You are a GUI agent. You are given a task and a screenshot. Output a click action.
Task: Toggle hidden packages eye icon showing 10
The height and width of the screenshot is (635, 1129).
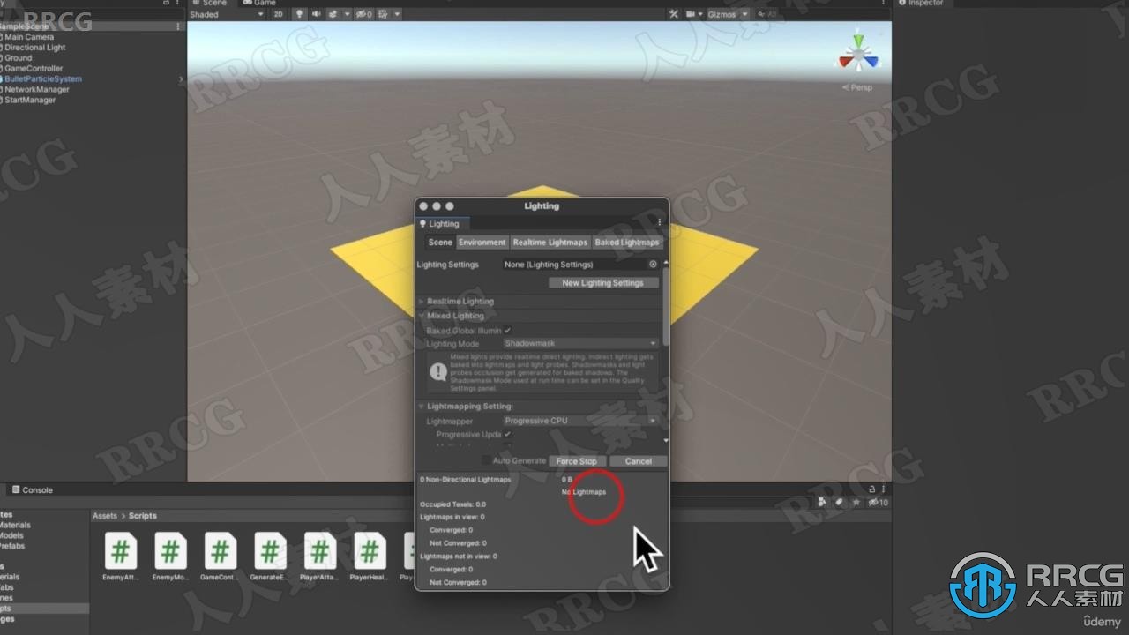[878, 502]
